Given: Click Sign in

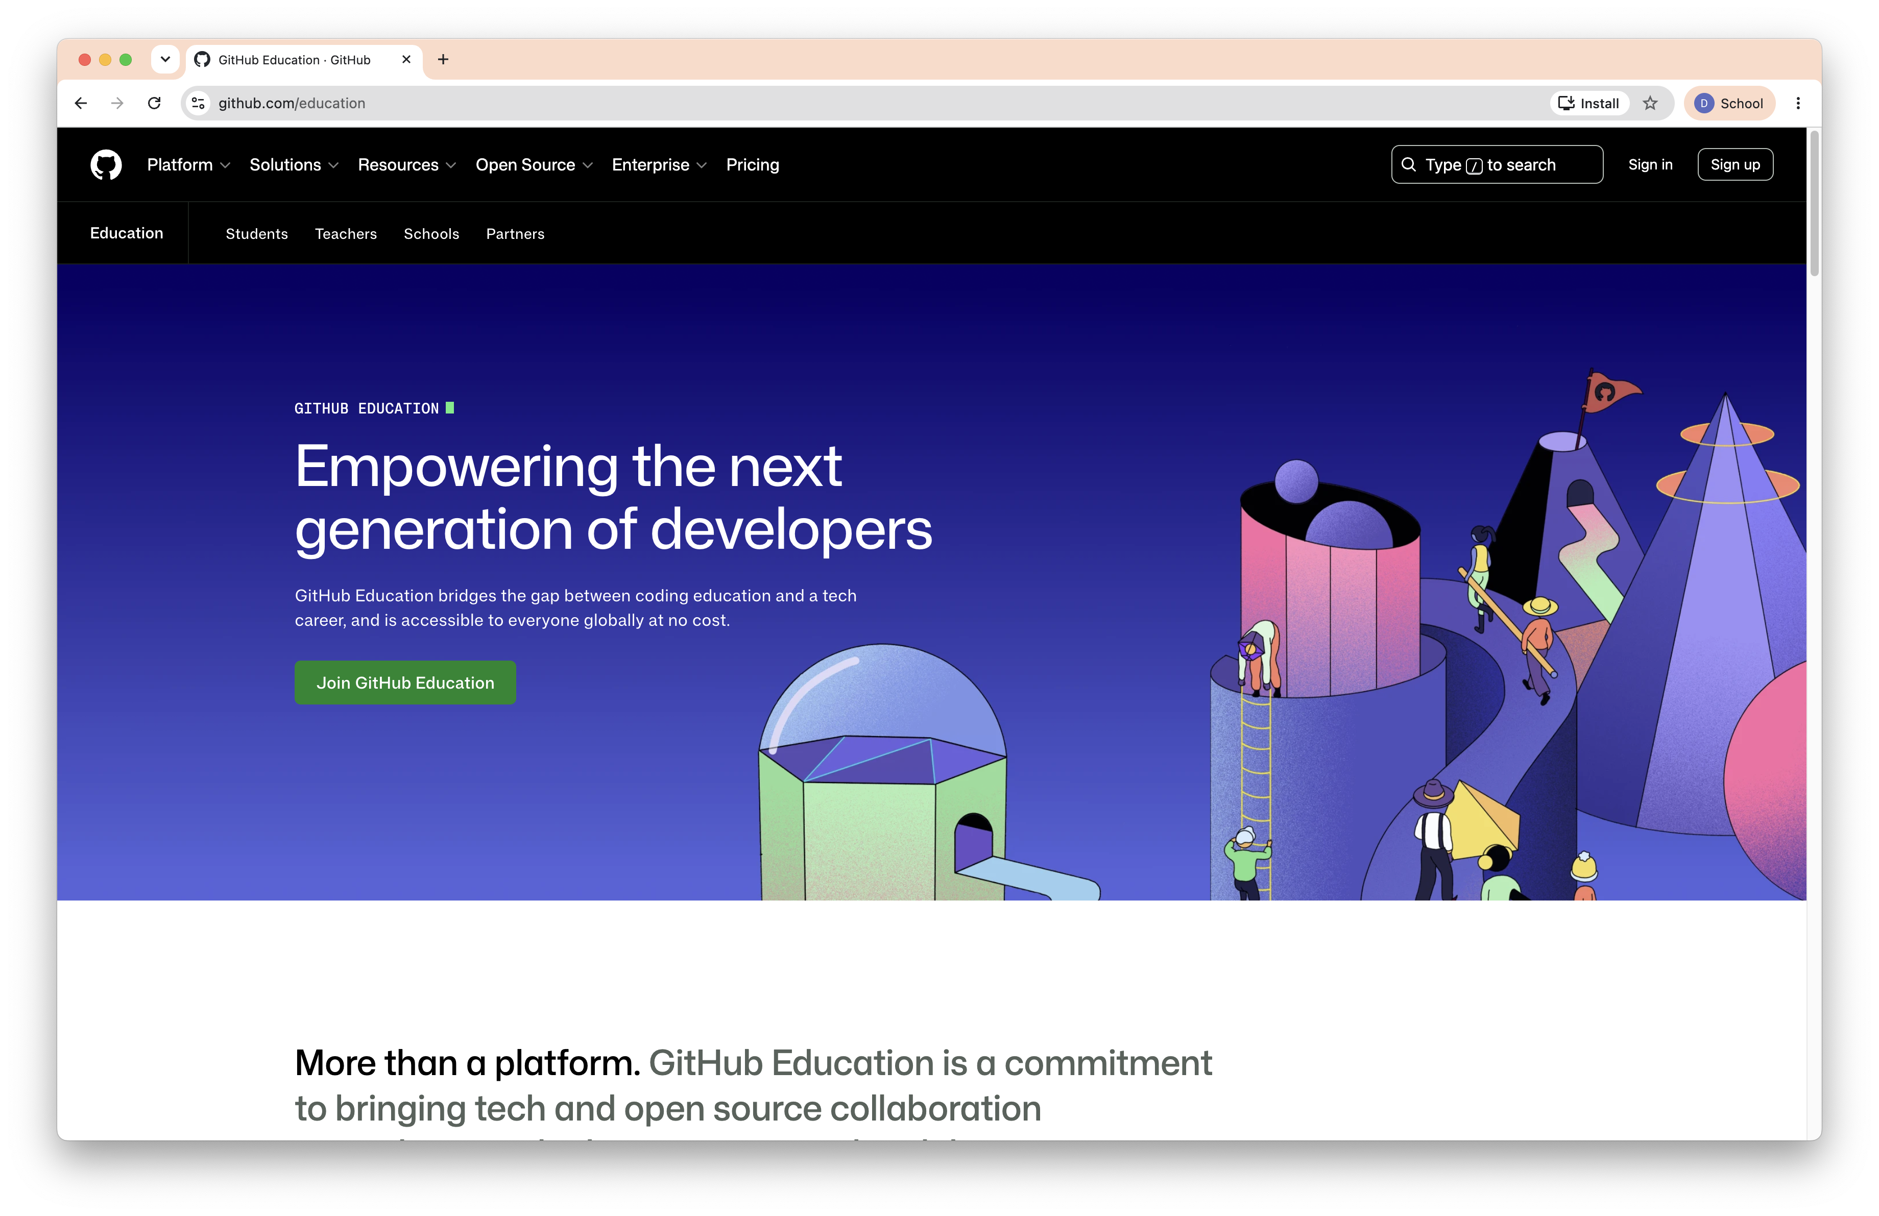Looking at the screenshot, I should [x=1650, y=165].
